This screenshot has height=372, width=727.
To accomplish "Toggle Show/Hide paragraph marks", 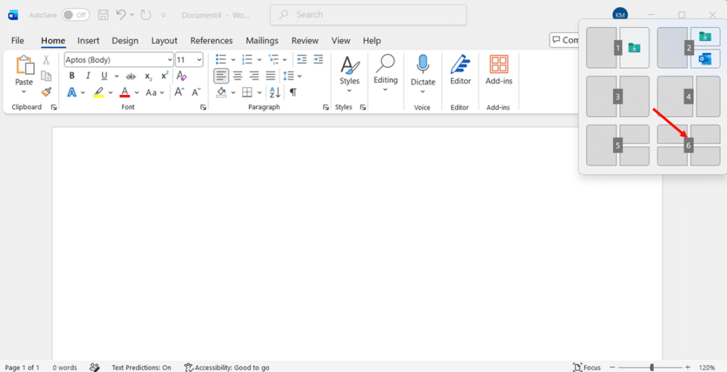I will [293, 92].
